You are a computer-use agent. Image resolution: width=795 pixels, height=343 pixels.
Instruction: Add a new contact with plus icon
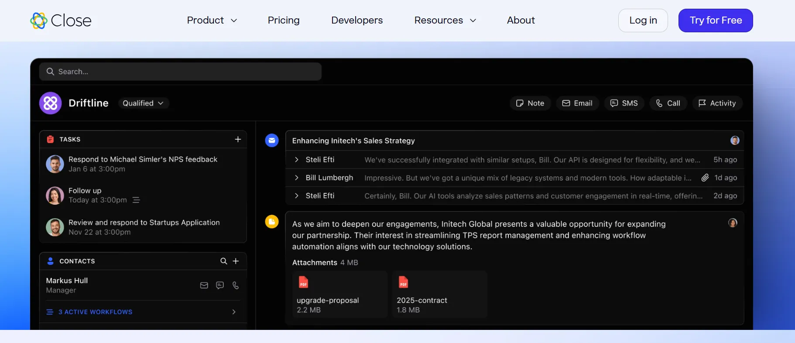236,261
